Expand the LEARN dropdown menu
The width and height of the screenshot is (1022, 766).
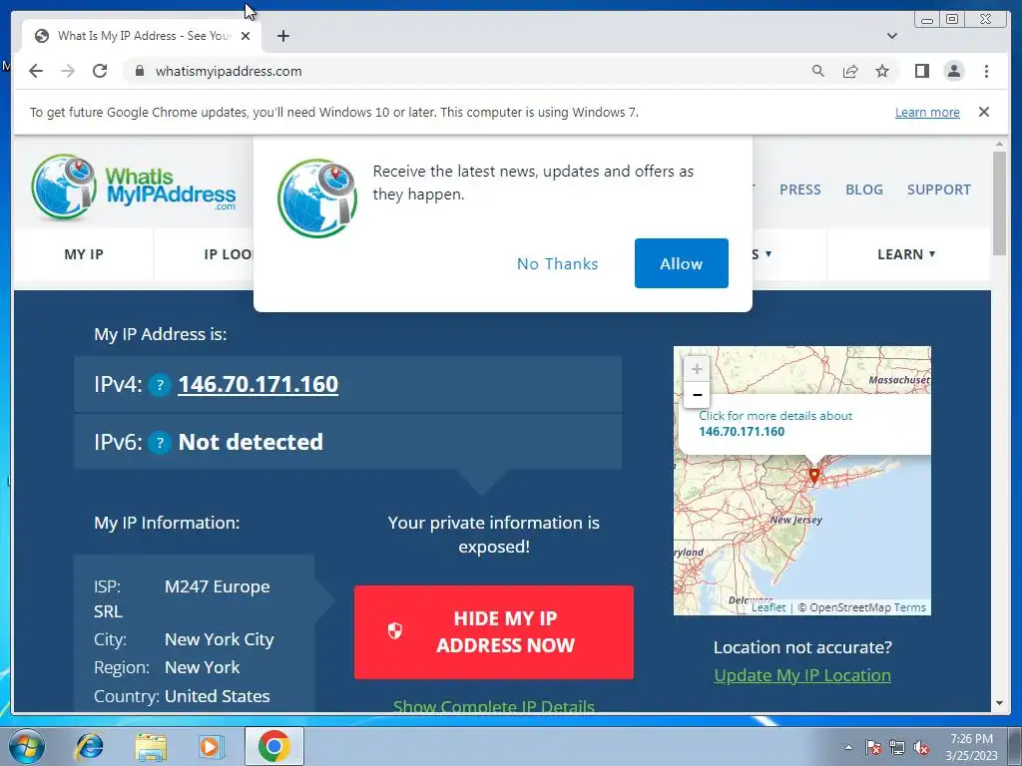pos(906,254)
